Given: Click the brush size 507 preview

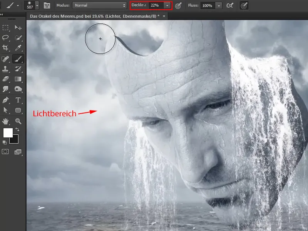Looking at the screenshot, I should [30, 5].
